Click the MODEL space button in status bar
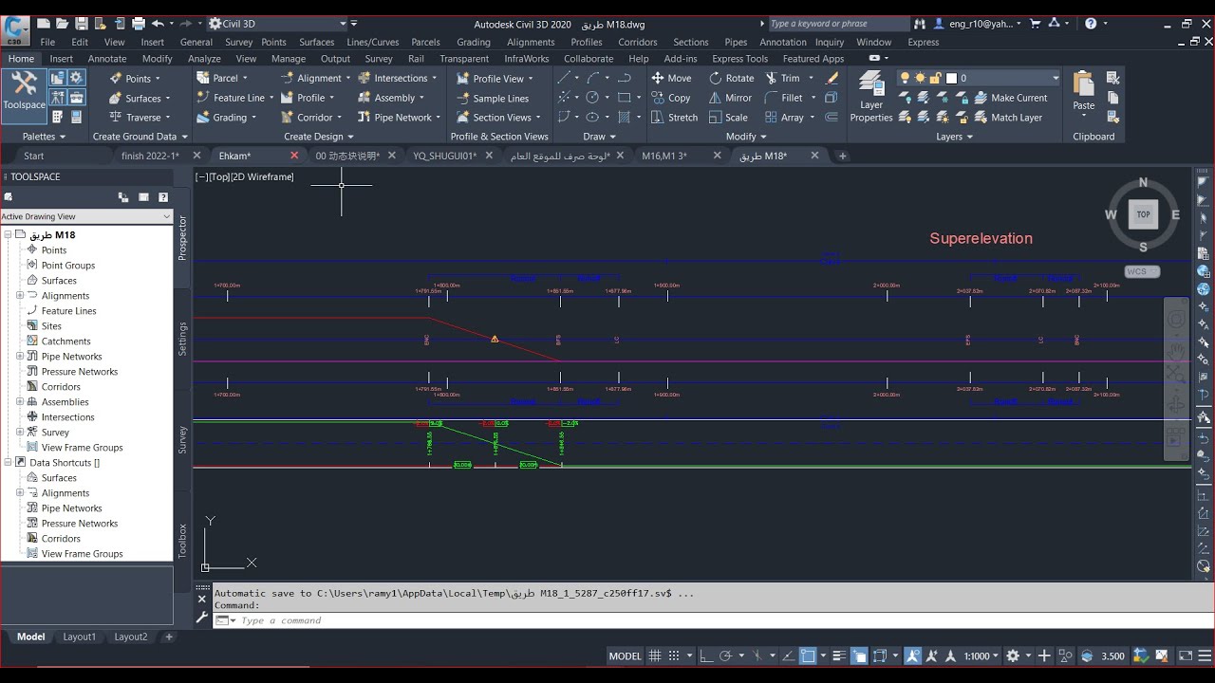The image size is (1215, 683). [626, 655]
